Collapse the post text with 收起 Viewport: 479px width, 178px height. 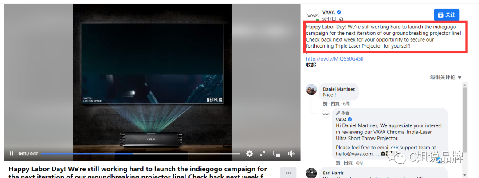point(311,65)
